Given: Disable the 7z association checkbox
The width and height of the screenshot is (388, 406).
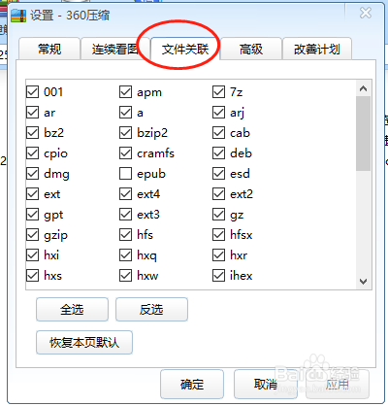Looking at the screenshot, I should tap(219, 92).
